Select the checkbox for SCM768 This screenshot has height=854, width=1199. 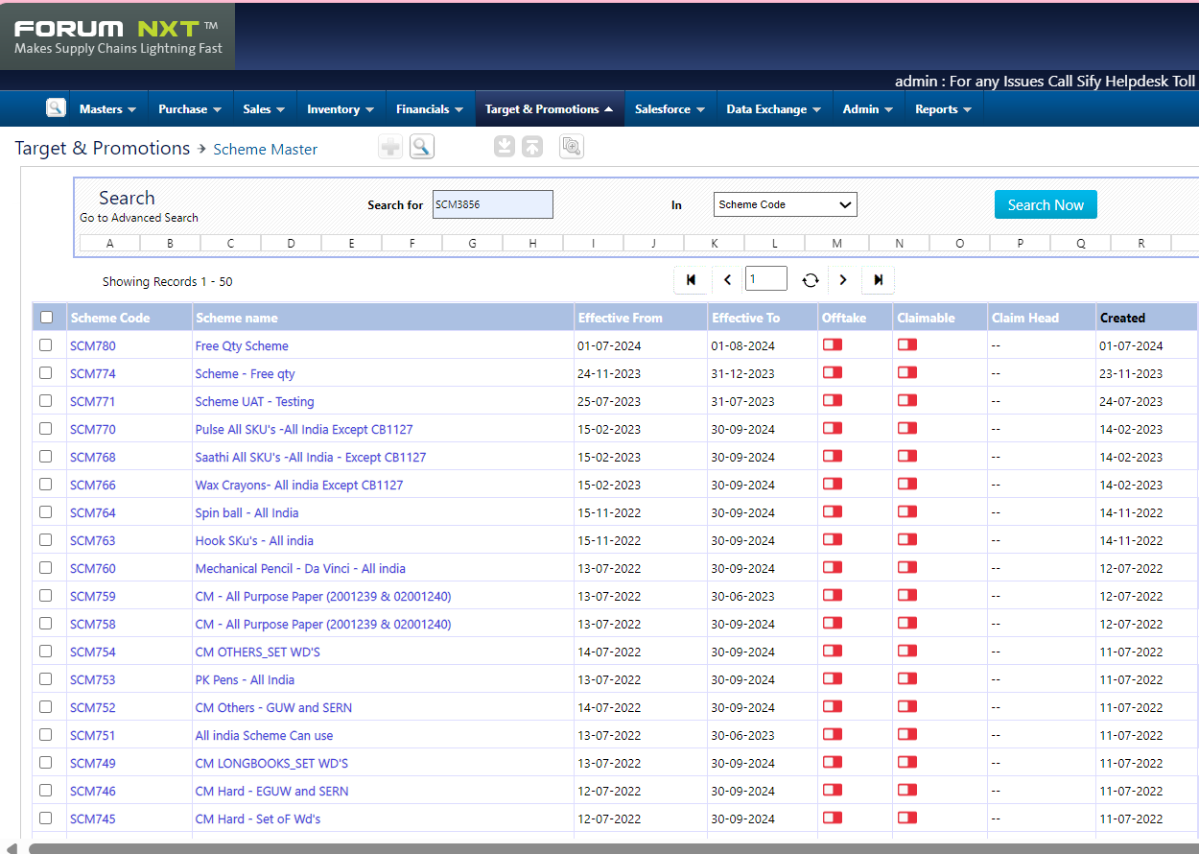[x=46, y=457]
